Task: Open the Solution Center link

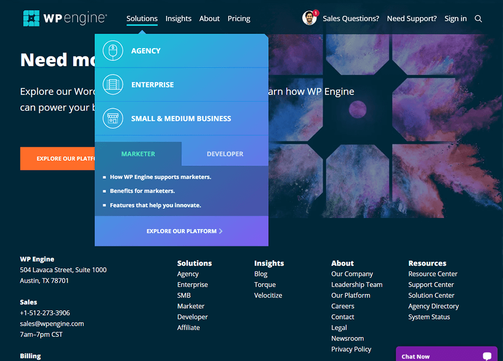Action: (431, 295)
